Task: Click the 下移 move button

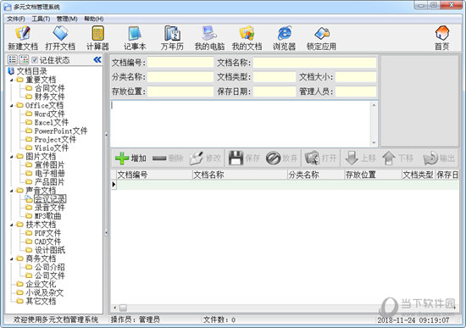Action: (397, 158)
